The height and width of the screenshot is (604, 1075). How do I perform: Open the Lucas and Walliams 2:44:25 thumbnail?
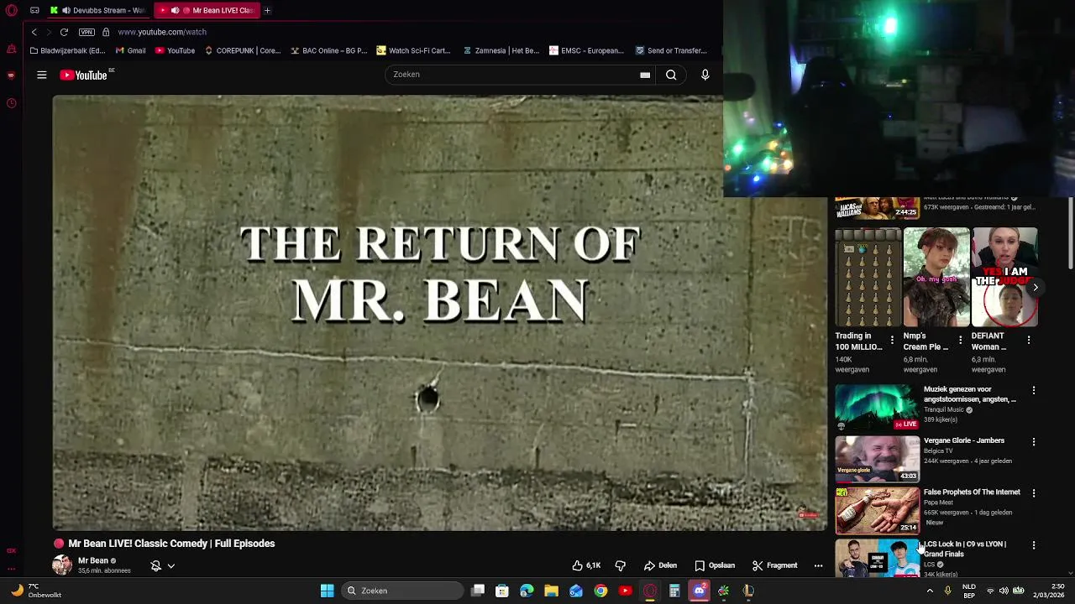(x=877, y=208)
